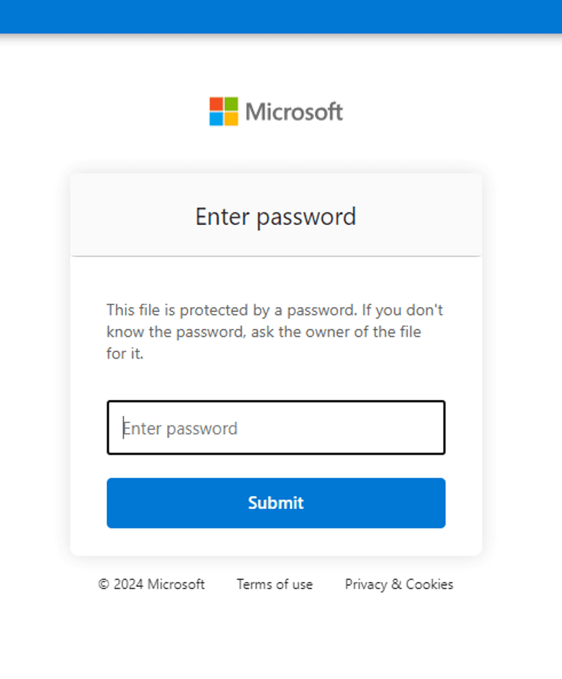Focus the Enter password input field

pyautogui.click(x=276, y=427)
